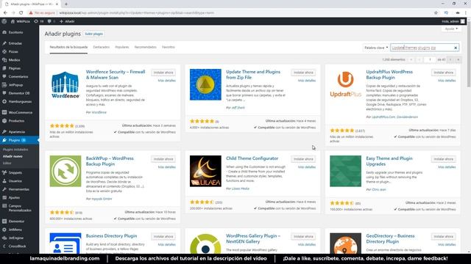Open comments bubble in admin bar

tap(51, 21)
